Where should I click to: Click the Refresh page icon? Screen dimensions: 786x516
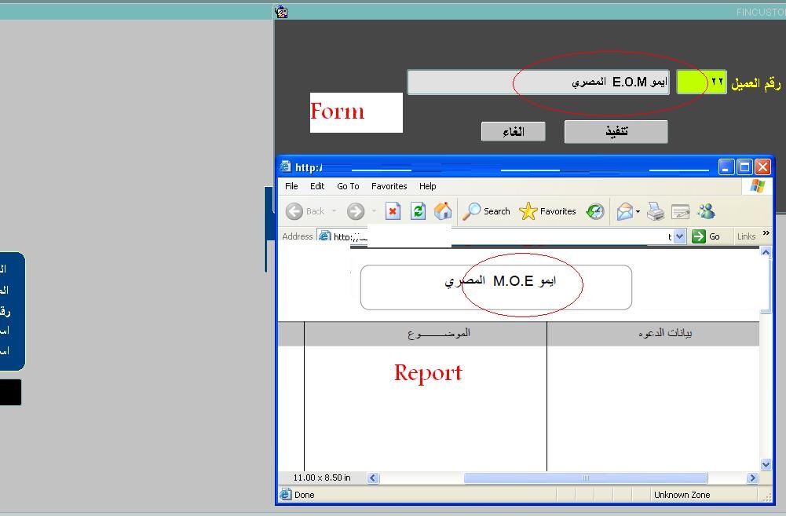(x=418, y=211)
